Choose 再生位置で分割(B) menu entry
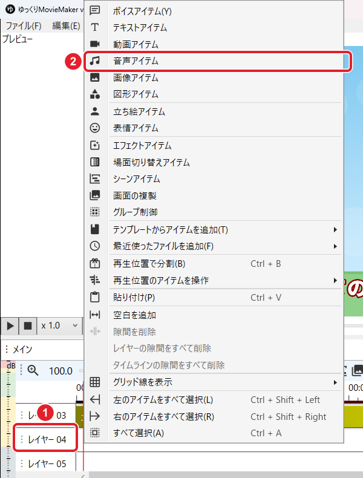Image resolution: width=363 pixels, height=478 pixels. (214, 264)
